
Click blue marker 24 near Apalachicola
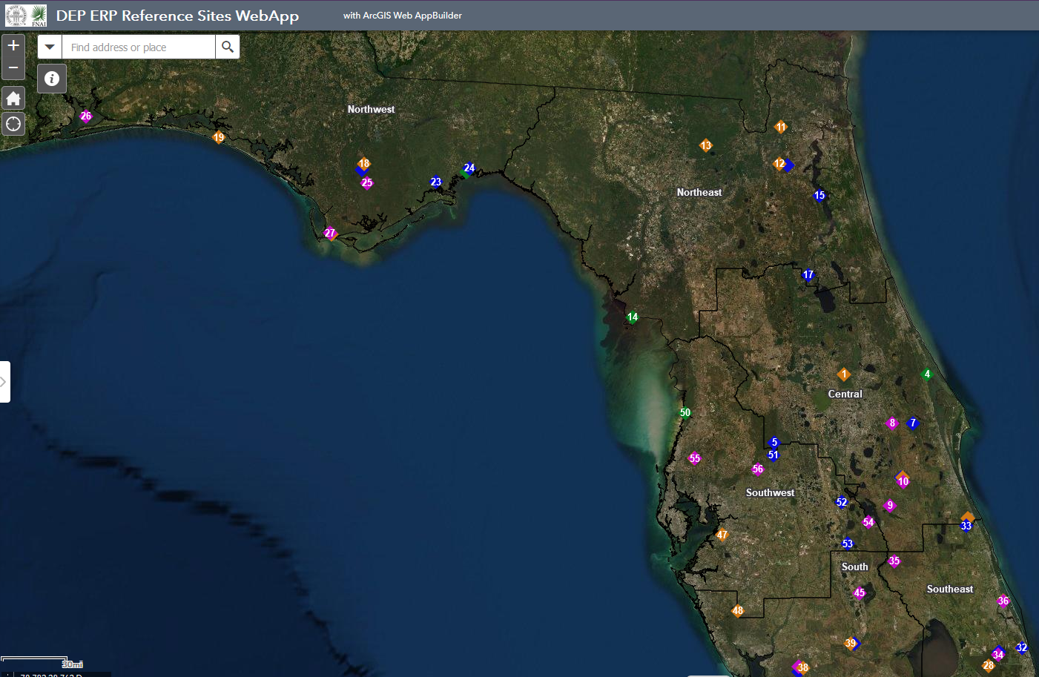[469, 168]
